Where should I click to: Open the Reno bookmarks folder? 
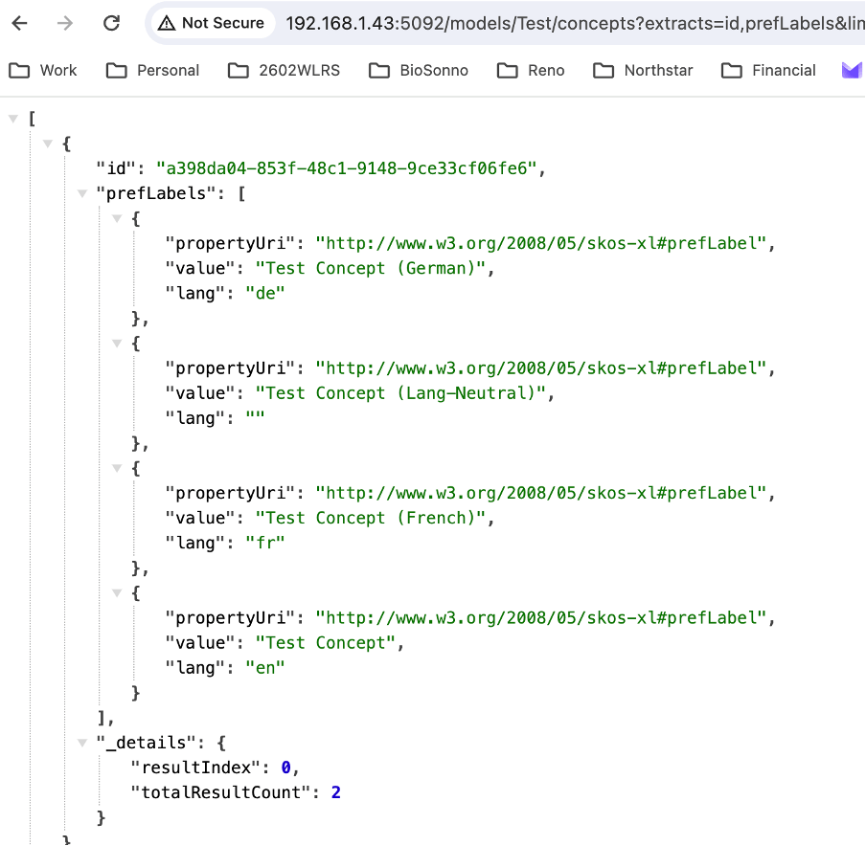tap(532, 70)
